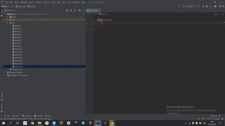The image size is (225, 126).
Task: Click the Build Project hammer icon
Action: (178, 6)
